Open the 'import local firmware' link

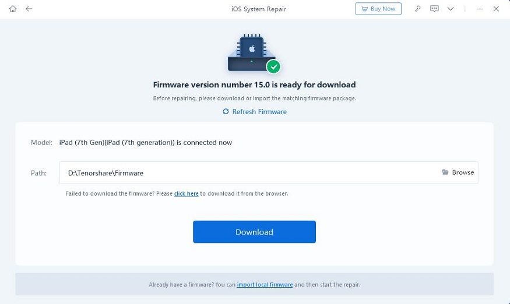click(x=265, y=285)
